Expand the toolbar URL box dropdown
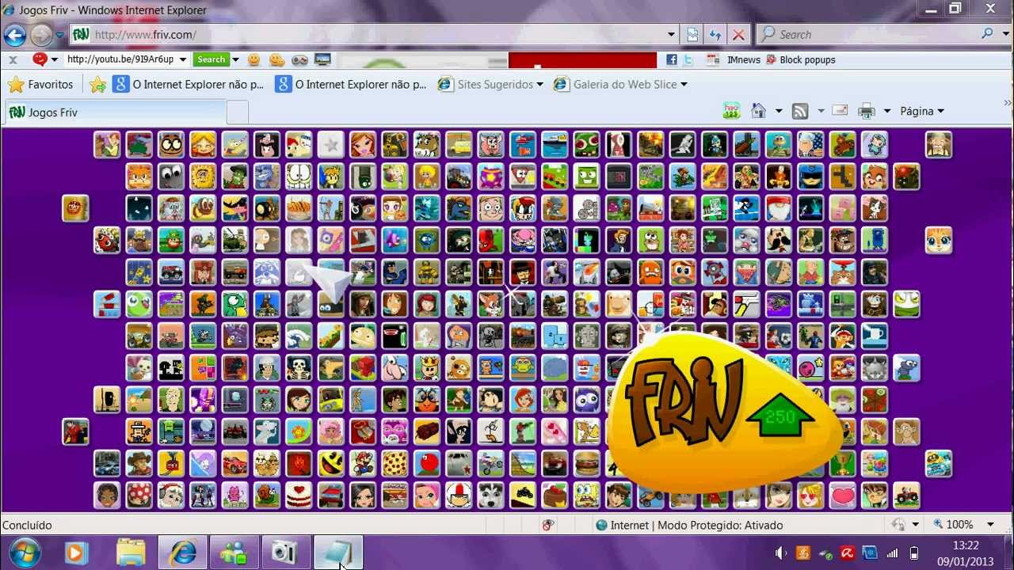Viewport: 1014px width, 570px height. tap(183, 59)
